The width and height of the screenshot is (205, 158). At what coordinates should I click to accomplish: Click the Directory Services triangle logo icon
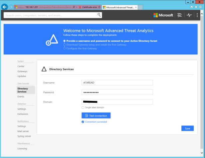[44, 69]
